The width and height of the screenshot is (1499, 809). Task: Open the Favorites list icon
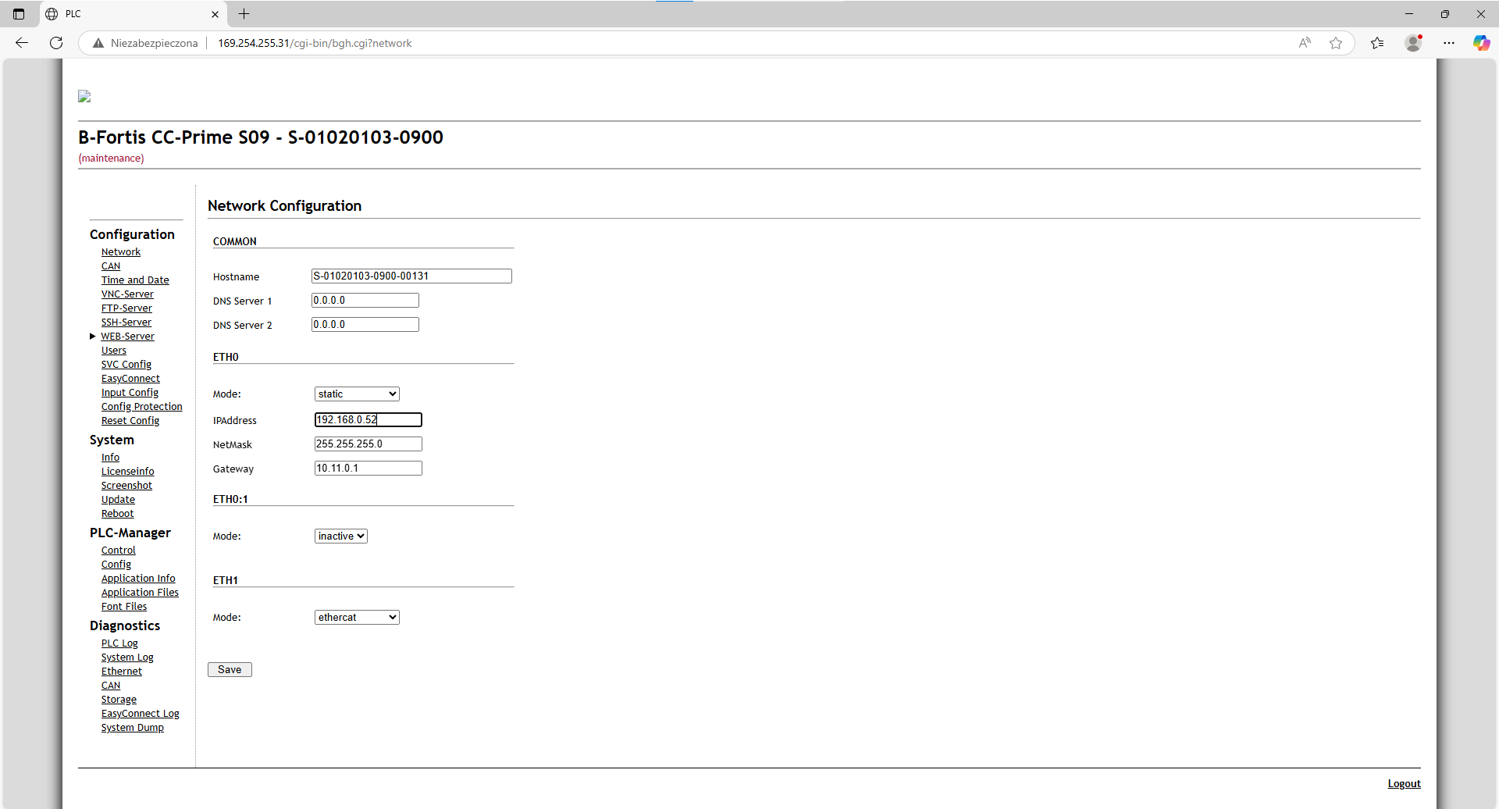point(1377,43)
